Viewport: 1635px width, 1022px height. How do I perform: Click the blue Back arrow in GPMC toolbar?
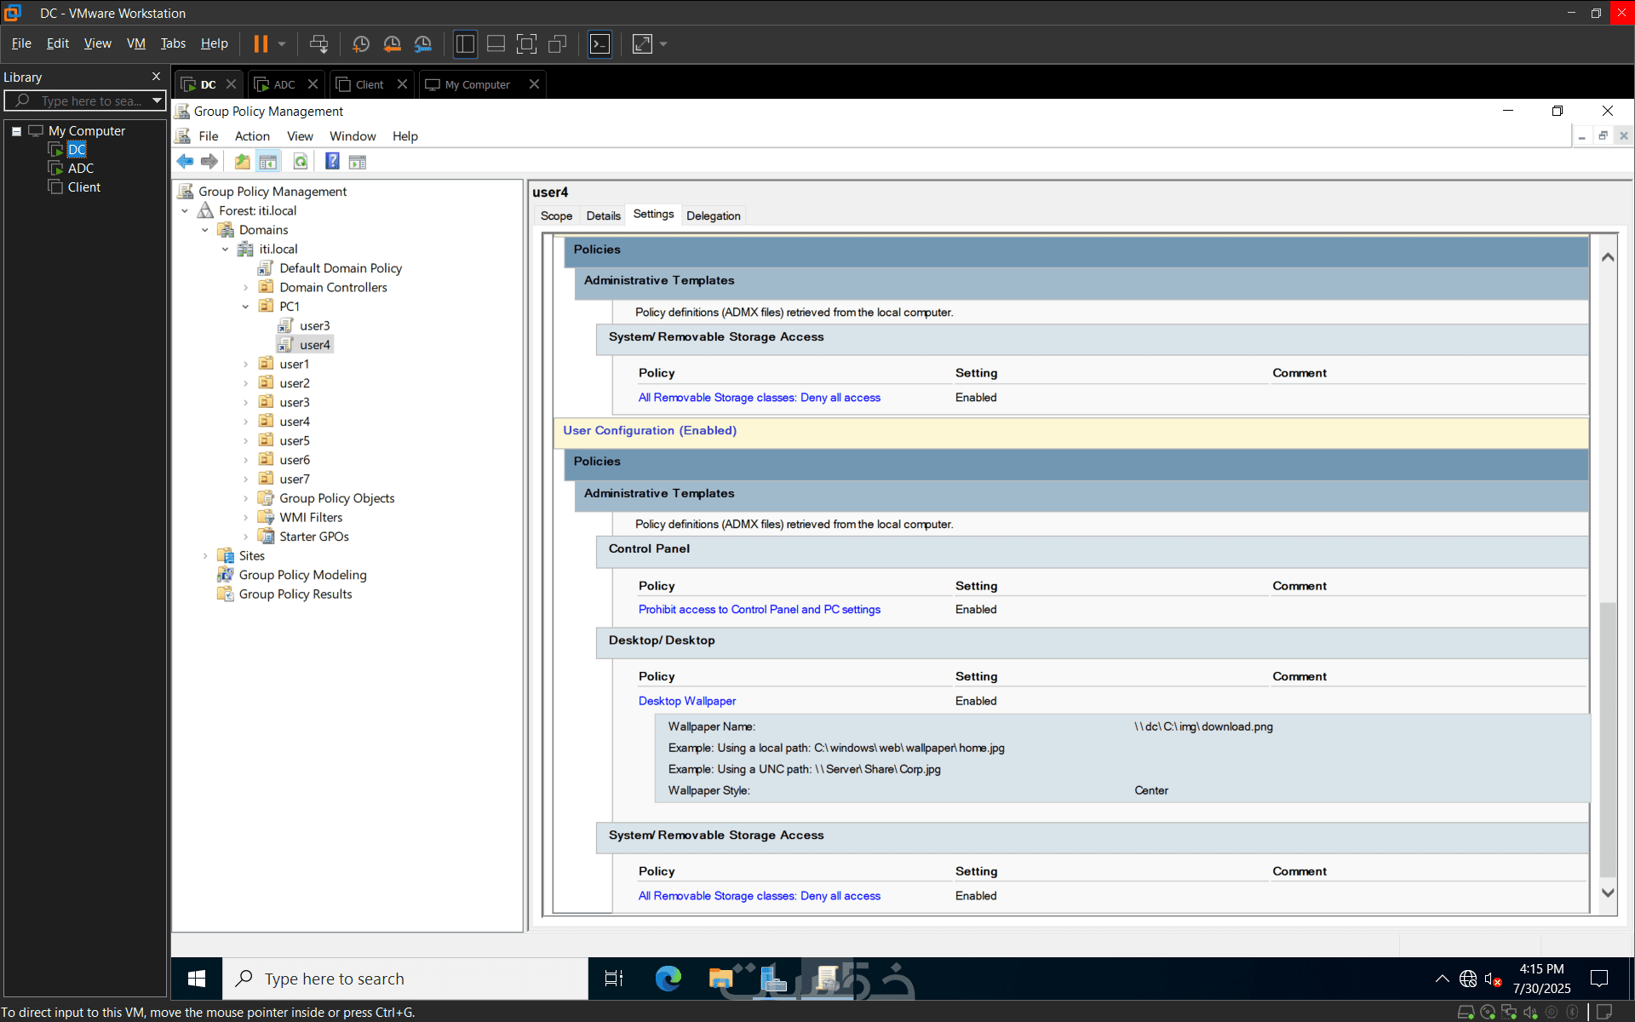[185, 162]
